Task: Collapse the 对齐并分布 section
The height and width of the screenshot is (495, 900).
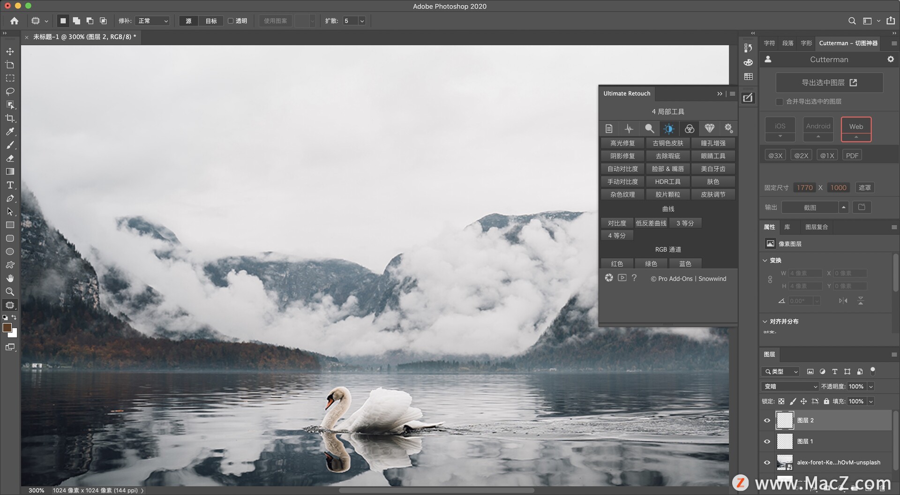Action: [765, 321]
